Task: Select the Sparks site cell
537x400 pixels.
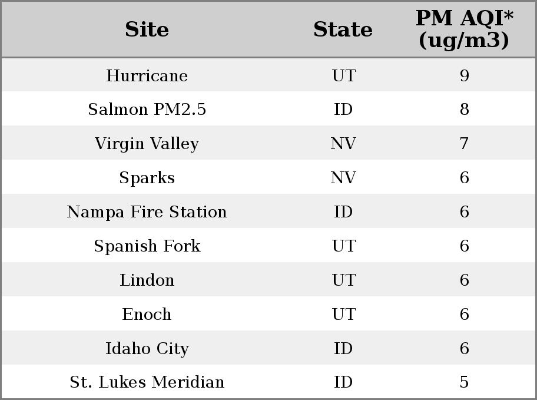Action: point(147,177)
